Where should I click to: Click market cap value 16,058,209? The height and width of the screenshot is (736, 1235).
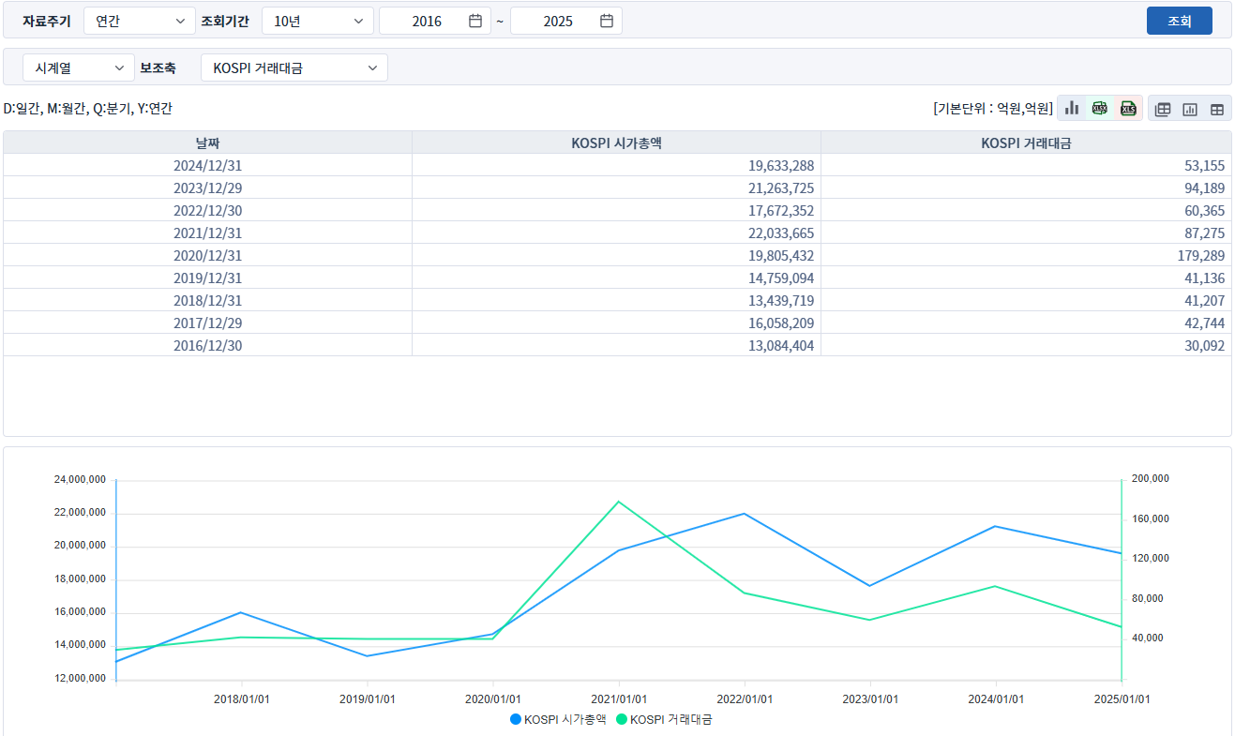click(x=781, y=323)
